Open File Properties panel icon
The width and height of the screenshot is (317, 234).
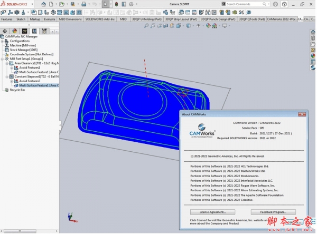coord(124,4)
